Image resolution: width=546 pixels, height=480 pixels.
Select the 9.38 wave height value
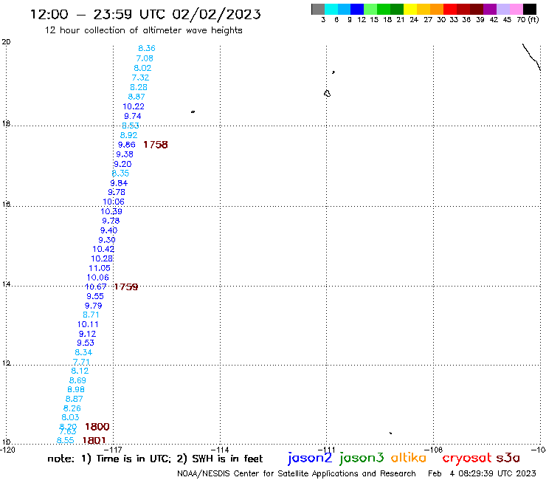tap(124, 154)
